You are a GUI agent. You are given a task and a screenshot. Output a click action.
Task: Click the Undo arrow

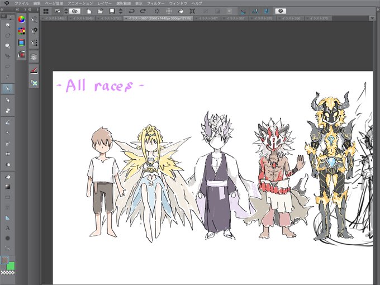tap(131, 11)
